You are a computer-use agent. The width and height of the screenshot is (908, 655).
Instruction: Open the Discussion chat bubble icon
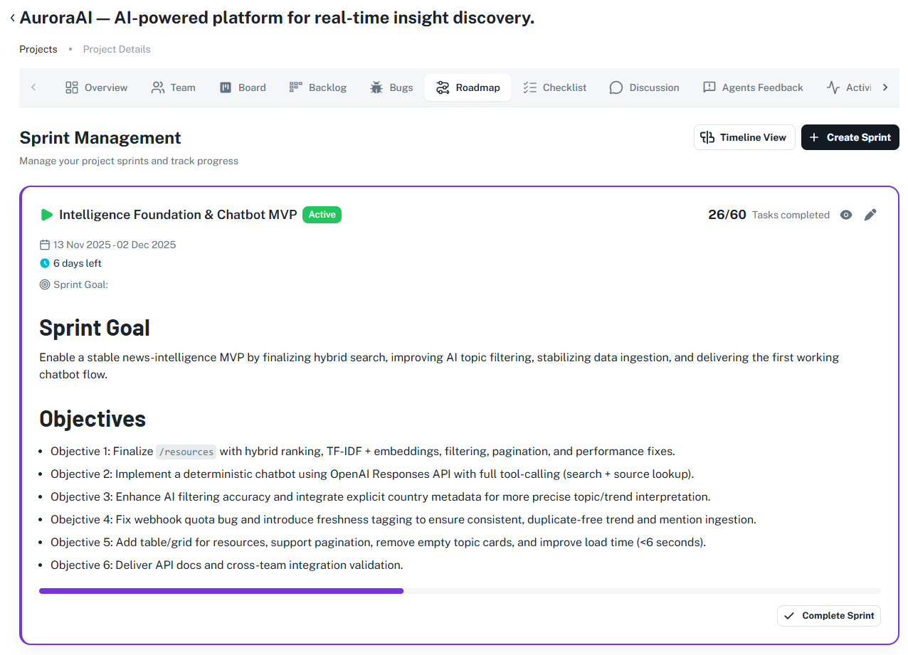click(615, 87)
